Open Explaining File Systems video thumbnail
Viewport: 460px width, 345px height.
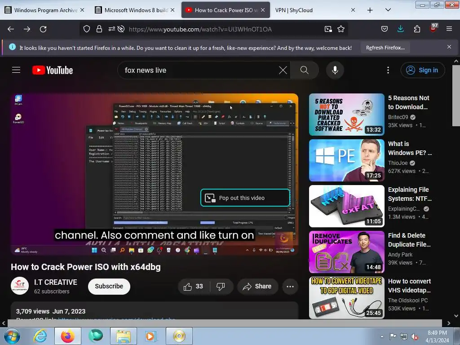coord(347,206)
